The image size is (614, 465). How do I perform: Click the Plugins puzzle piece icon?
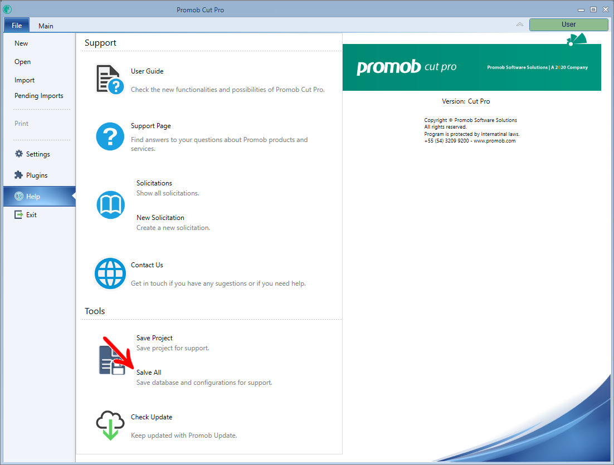pyautogui.click(x=19, y=175)
